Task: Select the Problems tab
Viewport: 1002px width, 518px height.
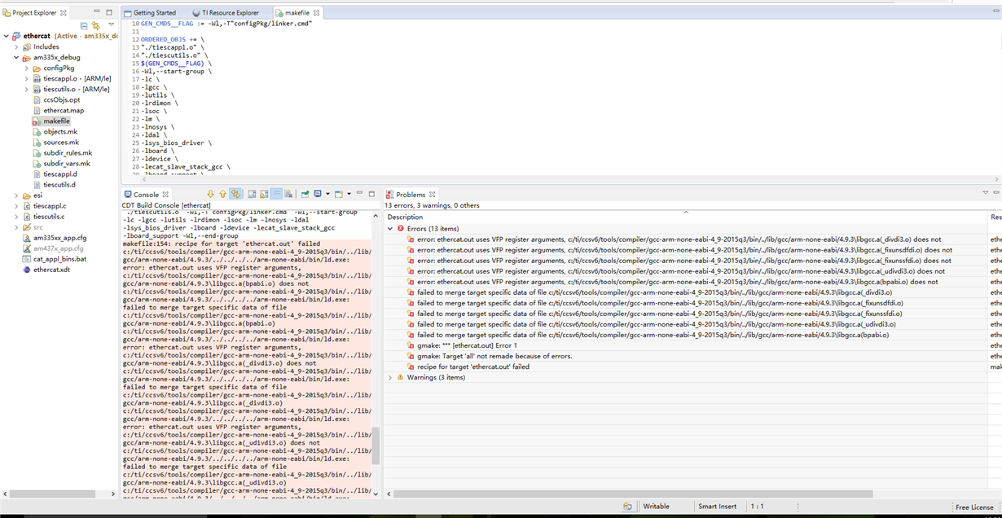Action: pyautogui.click(x=411, y=195)
